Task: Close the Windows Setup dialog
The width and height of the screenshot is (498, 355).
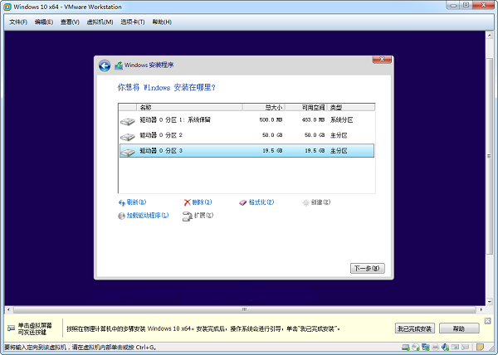Action: (x=382, y=60)
